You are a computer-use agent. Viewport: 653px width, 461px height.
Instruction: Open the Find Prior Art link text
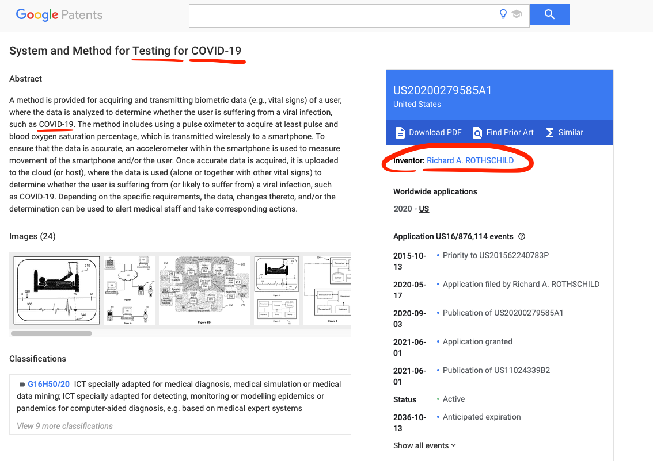coord(510,132)
